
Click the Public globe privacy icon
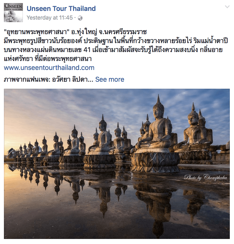(x=80, y=18)
